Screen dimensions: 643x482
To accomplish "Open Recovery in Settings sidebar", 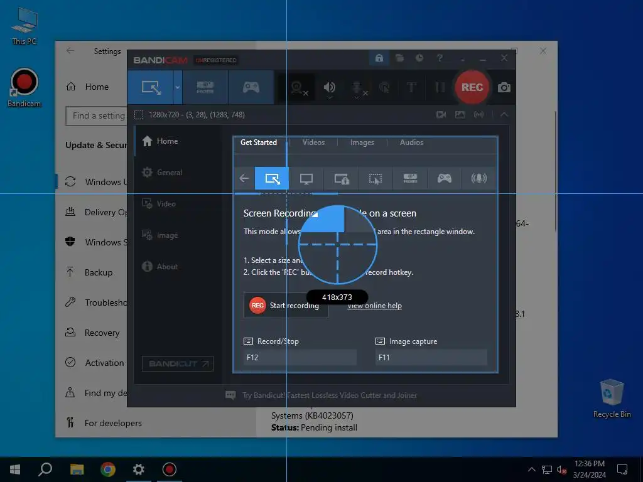I will (x=92, y=333).
